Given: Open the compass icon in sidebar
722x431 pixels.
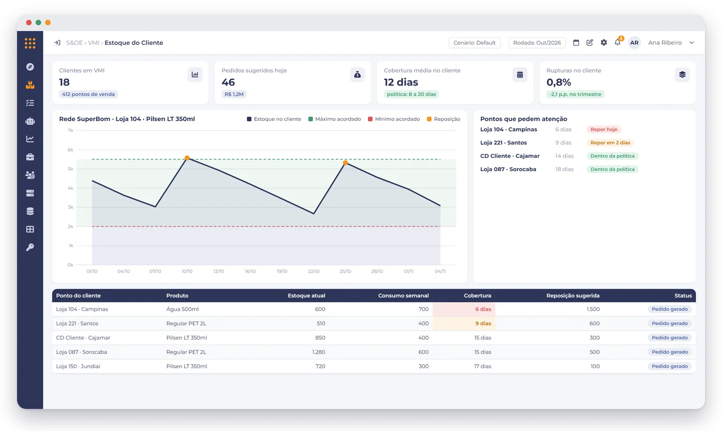Looking at the screenshot, I should tap(30, 67).
